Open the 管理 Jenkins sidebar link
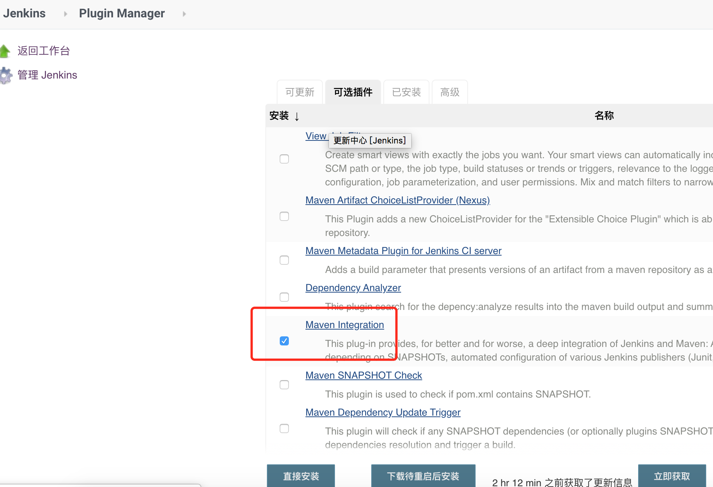Screen dimensions: 713x487 [47, 75]
